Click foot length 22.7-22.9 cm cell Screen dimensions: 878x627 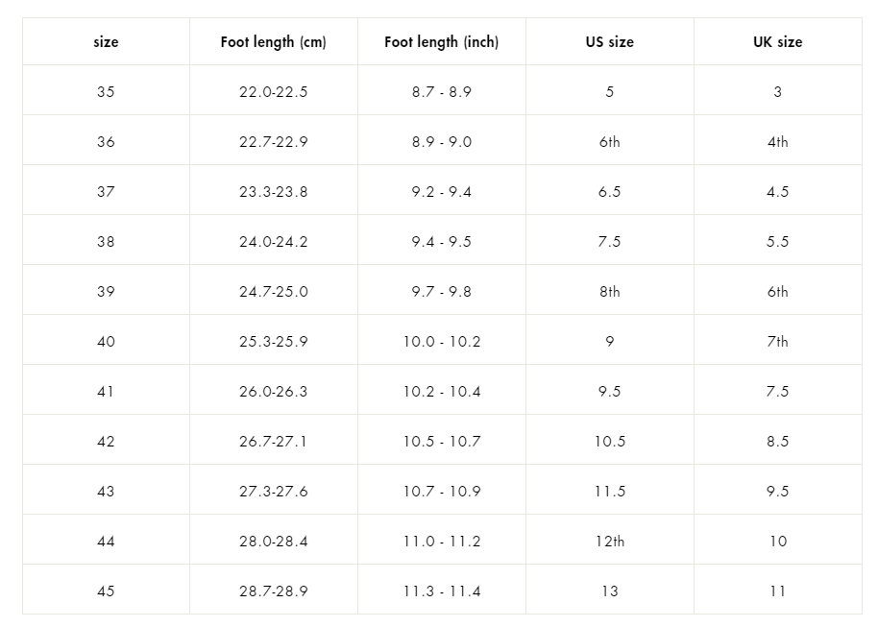pyautogui.click(x=273, y=142)
